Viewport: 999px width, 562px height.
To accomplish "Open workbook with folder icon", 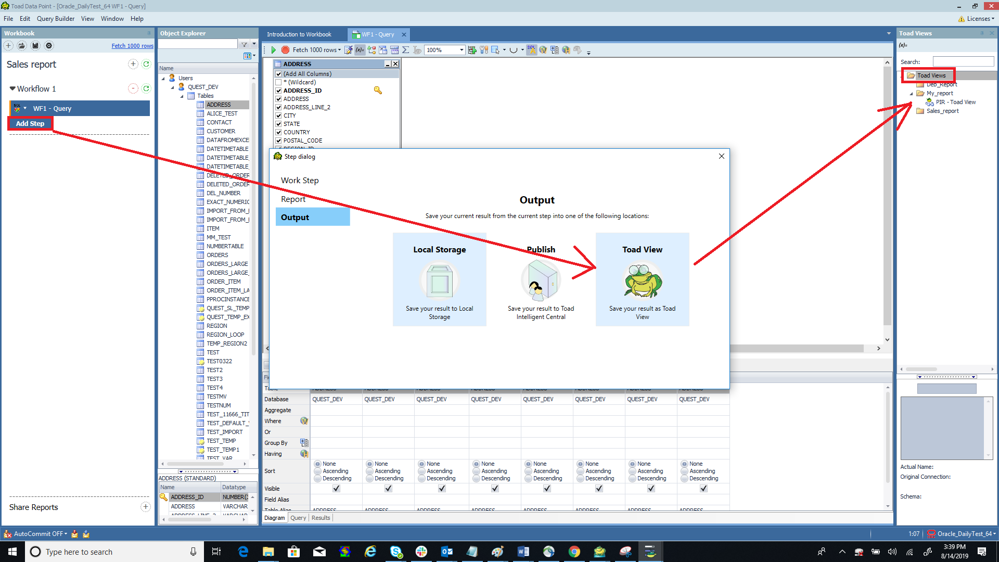I will tap(22, 46).
